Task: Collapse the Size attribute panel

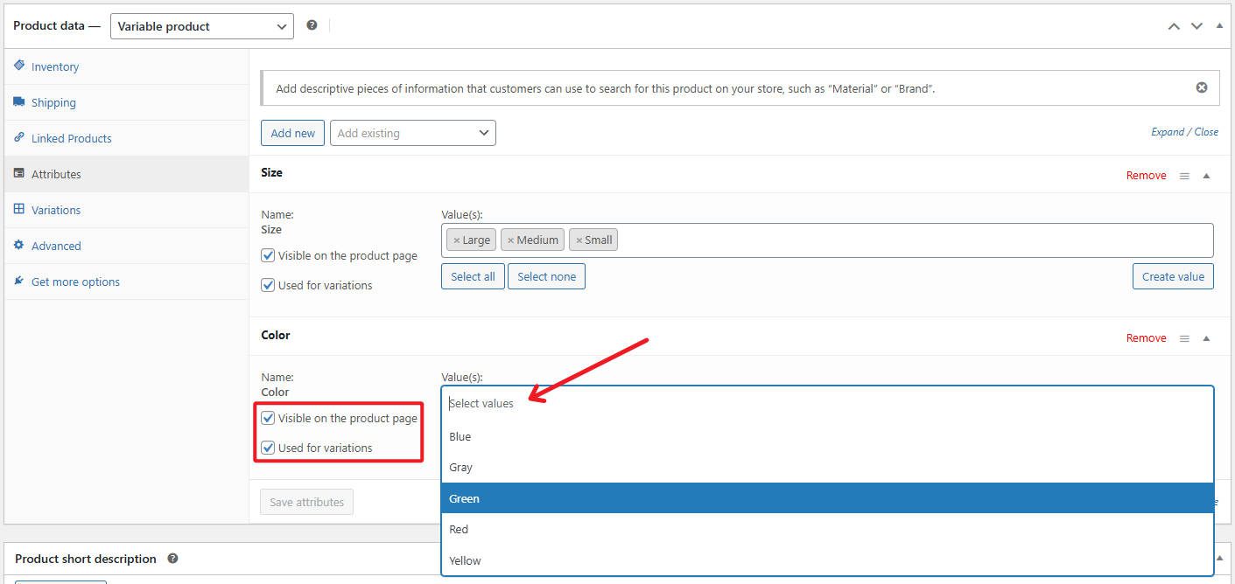Action: click(x=1206, y=175)
